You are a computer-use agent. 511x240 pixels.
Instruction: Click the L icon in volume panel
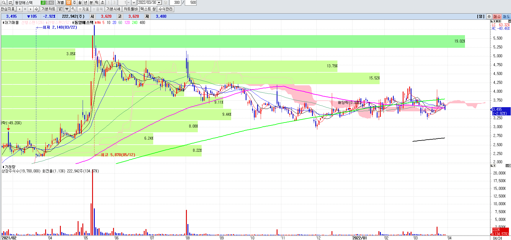pos(492,166)
